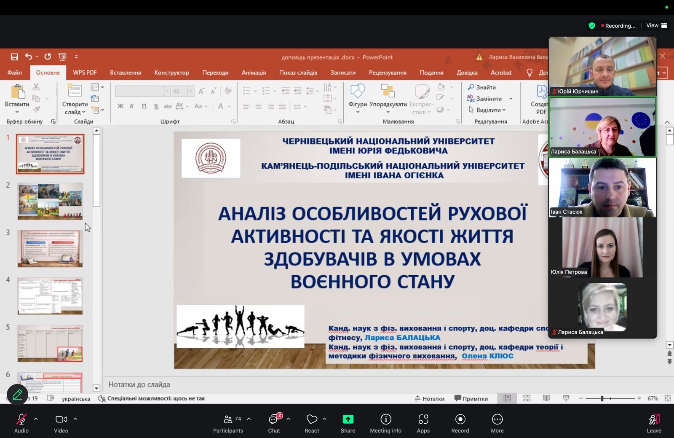674x438 pixels.
Task: Adjust the PowerPoint zoom slider handle
Action: coord(602,398)
